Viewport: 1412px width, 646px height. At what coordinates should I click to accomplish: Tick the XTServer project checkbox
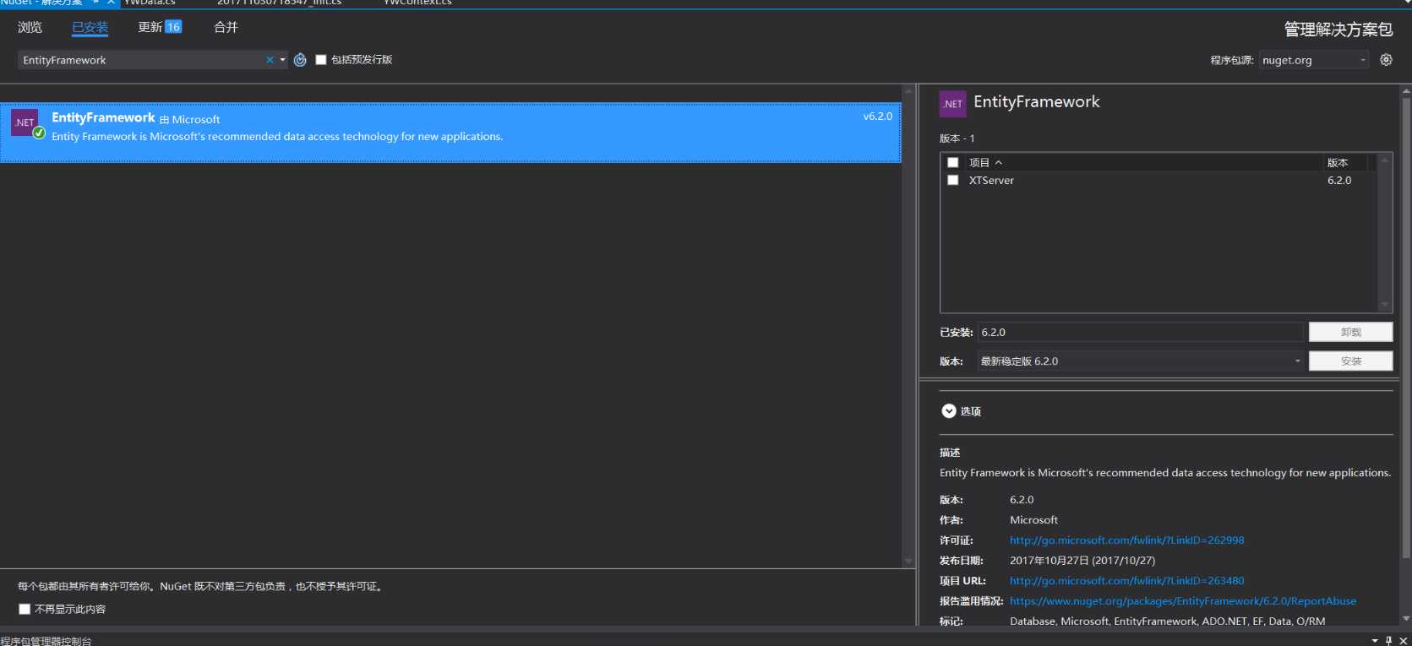953,180
